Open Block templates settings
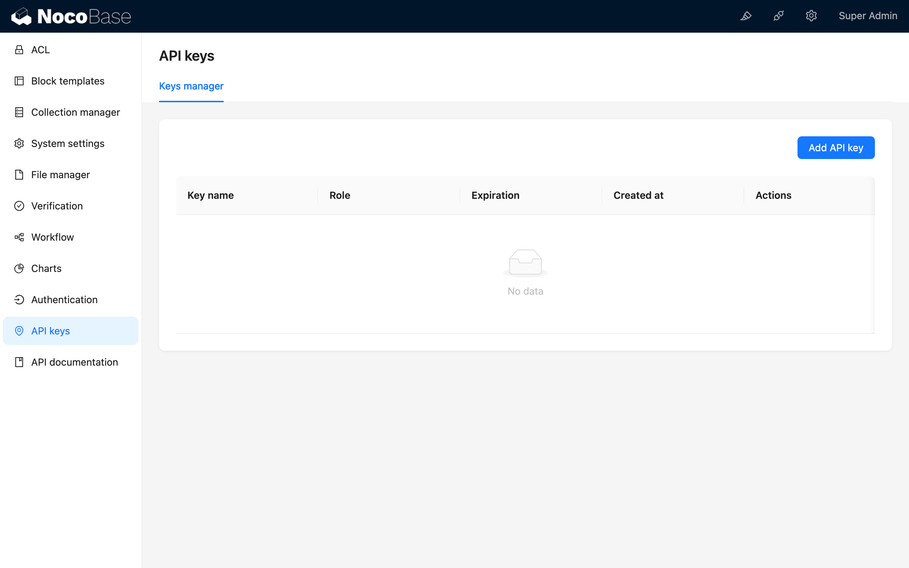Viewport: 909px width, 568px height. pyautogui.click(x=67, y=81)
